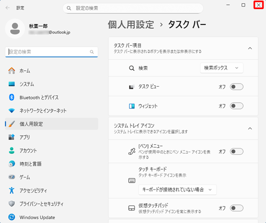266x223 pixels.
Task: Click the システム monitor icon
Action: pyautogui.click(x=12, y=84)
